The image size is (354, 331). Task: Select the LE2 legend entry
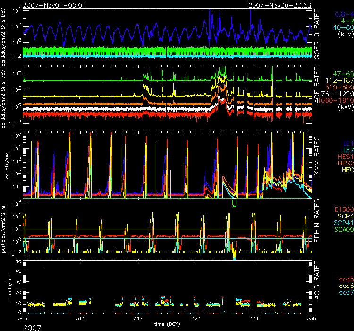(x=348, y=150)
